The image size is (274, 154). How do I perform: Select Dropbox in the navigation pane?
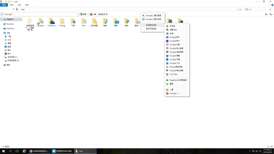(10, 24)
